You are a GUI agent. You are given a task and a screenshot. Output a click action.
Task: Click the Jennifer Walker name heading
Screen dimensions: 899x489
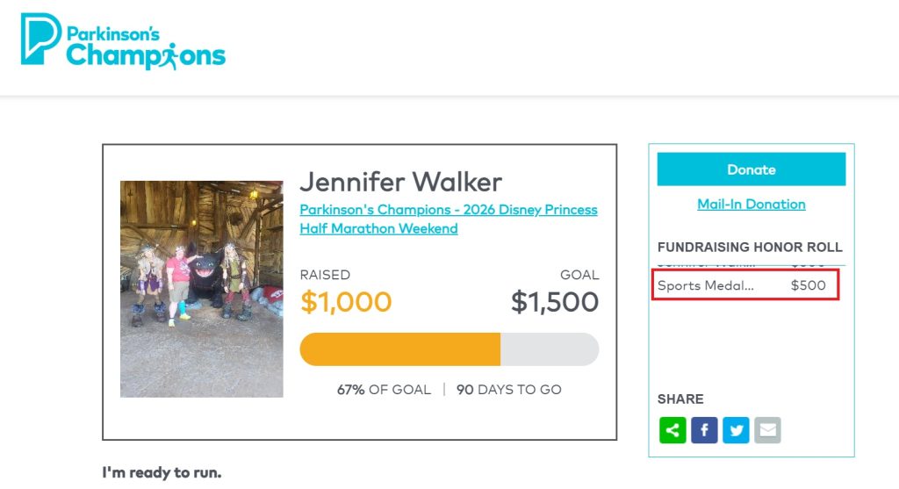[400, 182]
